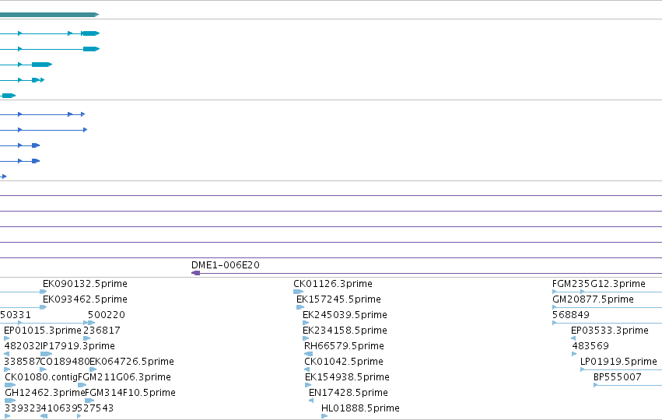Select the EK157245.5prime alignment glyph
Image resolution: width=662 pixels, height=420 pixels.
300,307
